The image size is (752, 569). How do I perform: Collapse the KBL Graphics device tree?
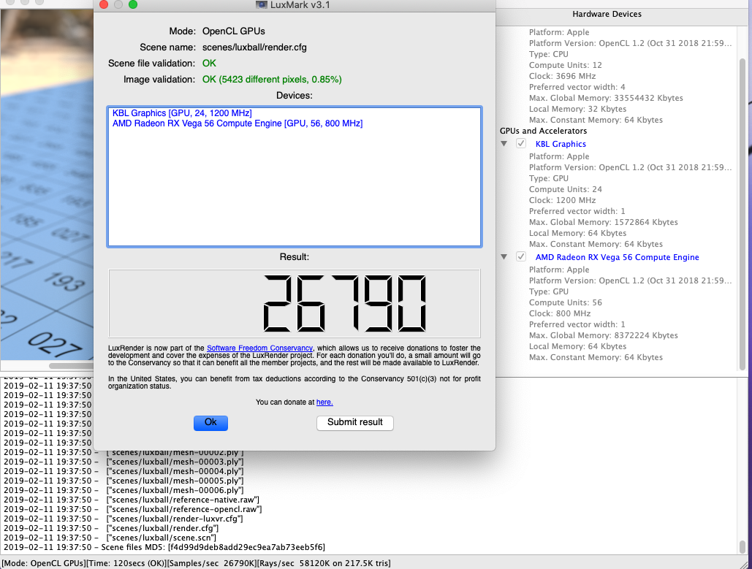click(x=504, y=143)
